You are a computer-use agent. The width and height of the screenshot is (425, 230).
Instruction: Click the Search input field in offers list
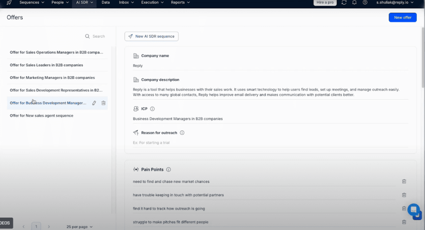(x=99, y=36)
